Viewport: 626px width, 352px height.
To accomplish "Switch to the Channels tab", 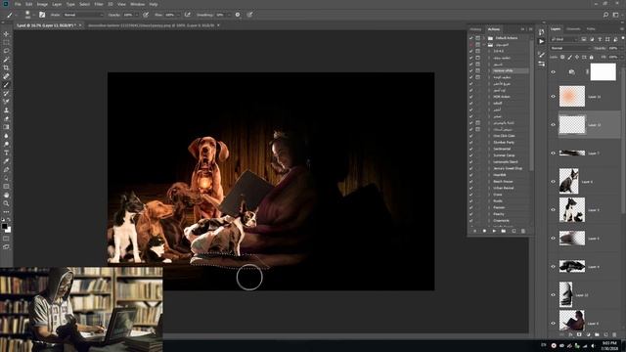I will [573, 29].
